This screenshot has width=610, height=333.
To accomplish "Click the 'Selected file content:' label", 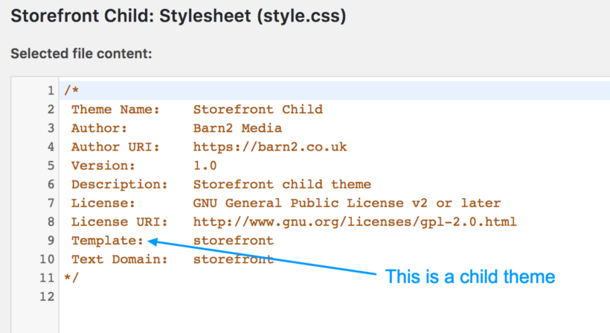I will click(81, 54).
